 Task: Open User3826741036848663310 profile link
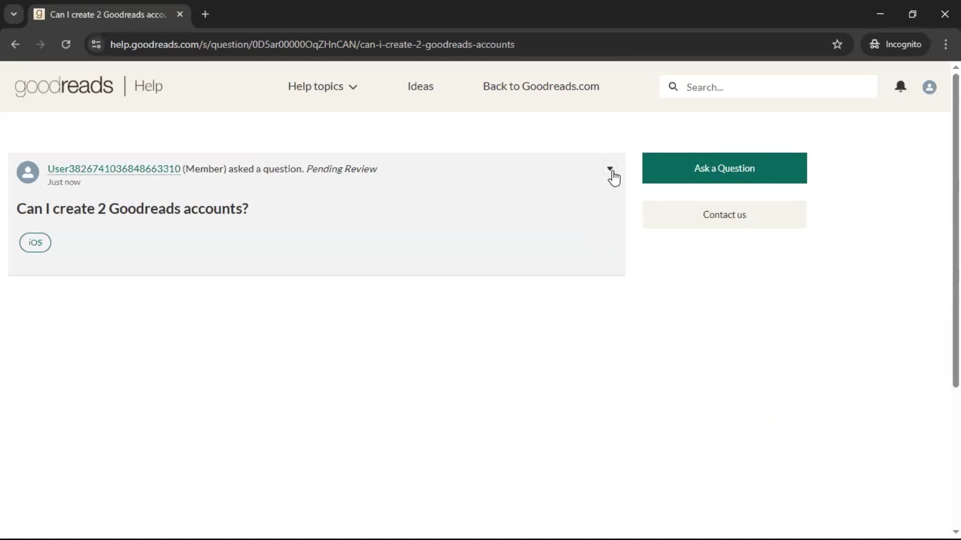(114, 169)
